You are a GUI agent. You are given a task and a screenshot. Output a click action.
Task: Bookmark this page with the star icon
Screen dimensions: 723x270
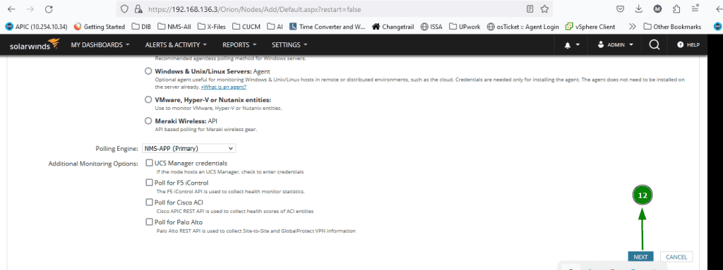tap(544, 8)
